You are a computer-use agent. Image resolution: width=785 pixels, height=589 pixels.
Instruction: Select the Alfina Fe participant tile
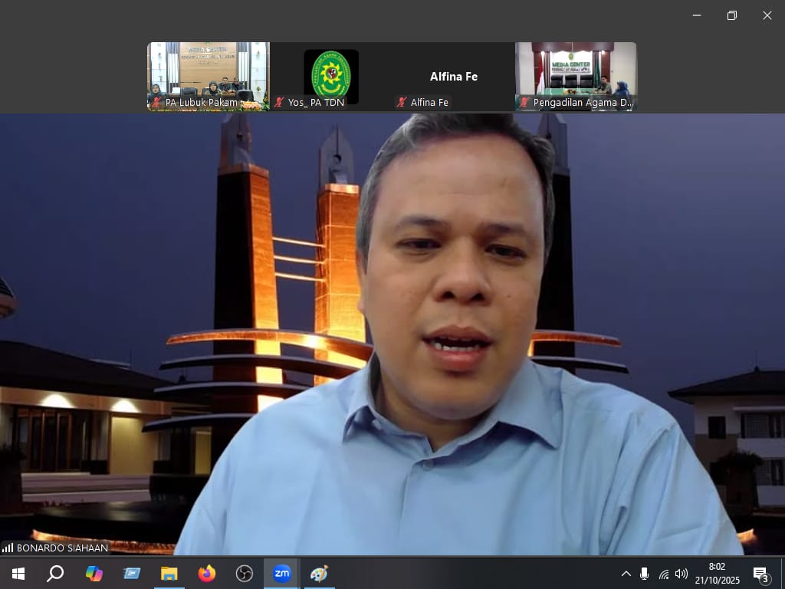point(453,76)
